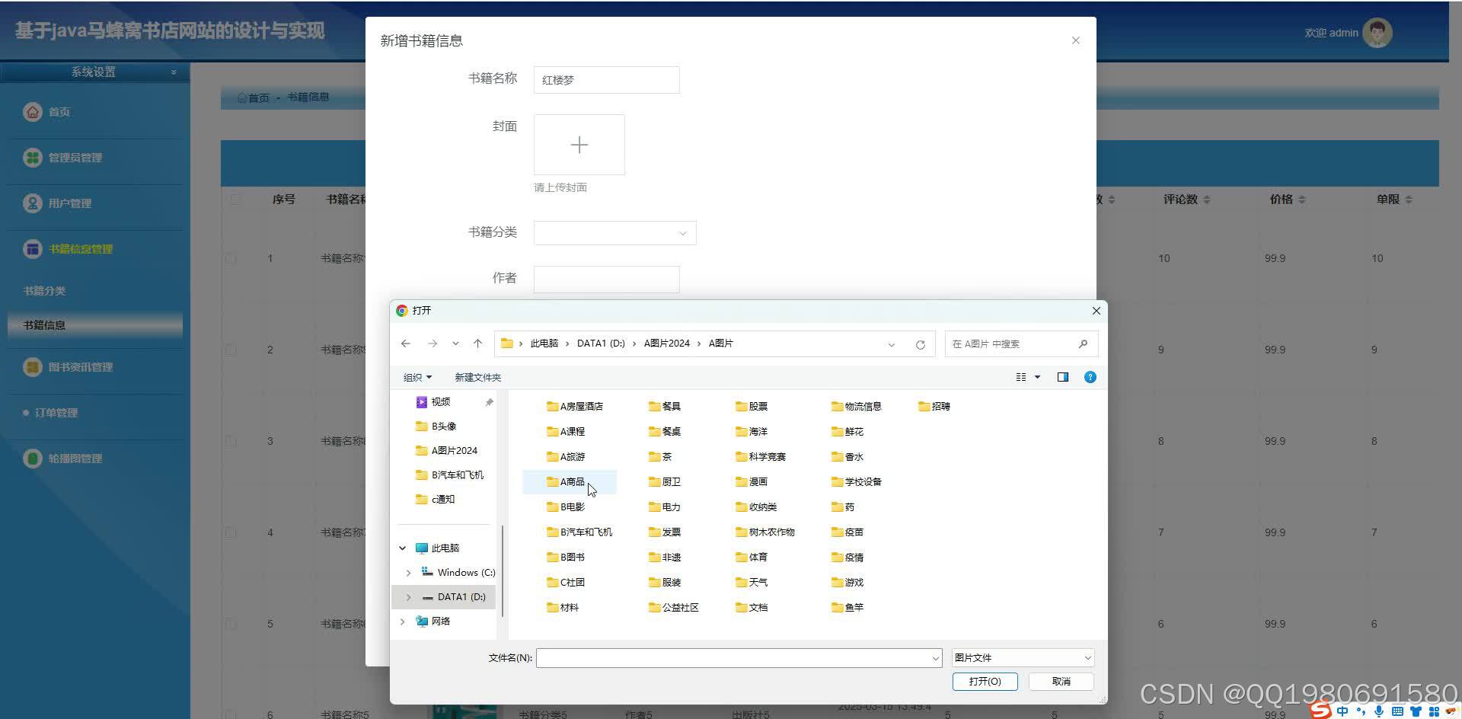1462x719 pixels.
Task: Open 用户管理 from the sidebar
Action: 33,203
